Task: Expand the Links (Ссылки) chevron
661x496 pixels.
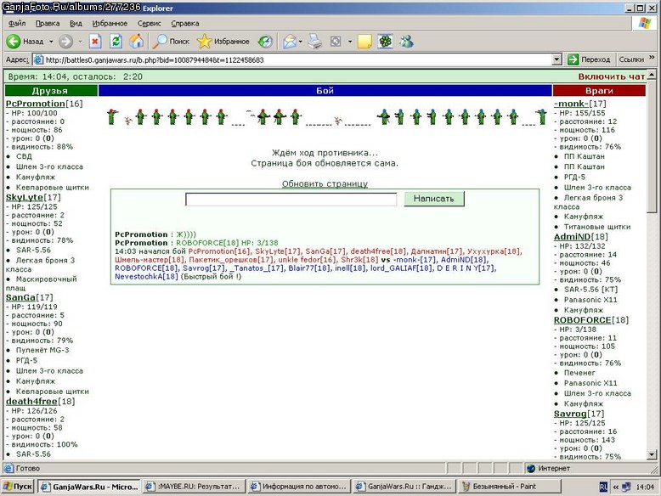Action: [652, 58]
